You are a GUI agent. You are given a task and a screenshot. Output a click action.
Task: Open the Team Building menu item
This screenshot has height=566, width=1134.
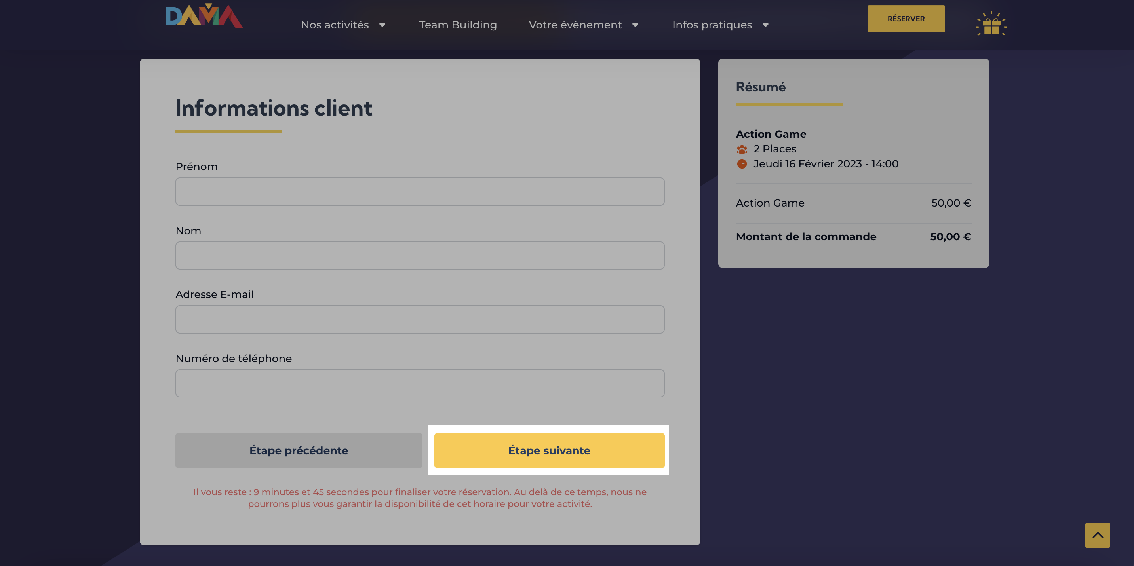tap(458, 25)
